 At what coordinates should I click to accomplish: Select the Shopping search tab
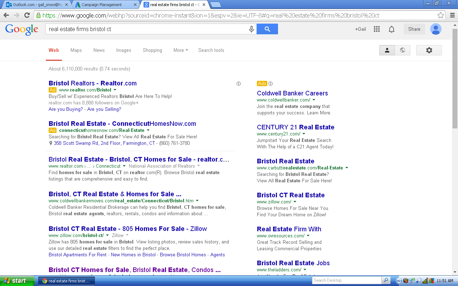click(152, 50)
